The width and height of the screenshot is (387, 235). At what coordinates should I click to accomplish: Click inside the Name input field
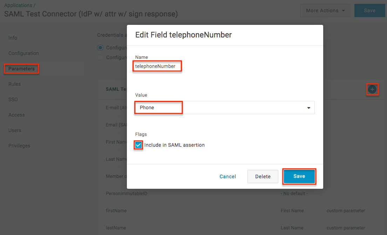[157, 66]
